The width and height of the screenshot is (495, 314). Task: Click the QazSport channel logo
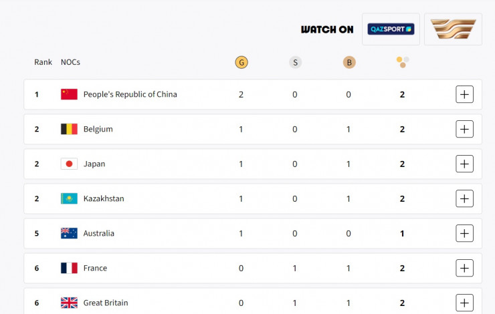click(x=391, y=29)
